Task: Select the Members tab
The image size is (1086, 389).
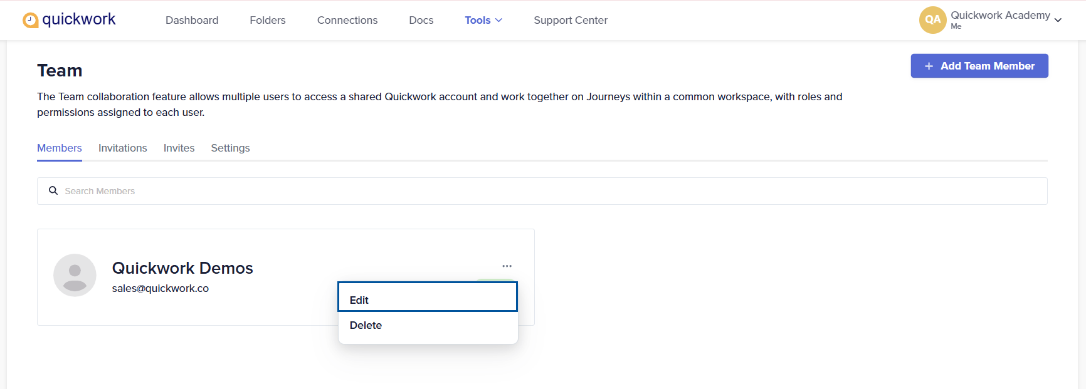Action: (60, 148)
